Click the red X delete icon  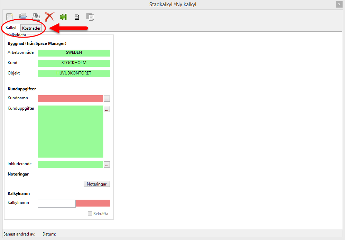coord(50,16)
